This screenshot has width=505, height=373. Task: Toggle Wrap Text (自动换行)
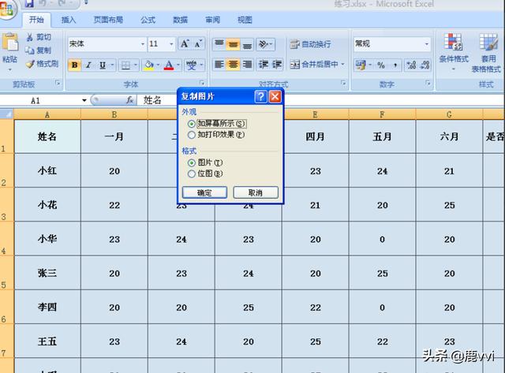pyautogui.click(x=310, y=44)
